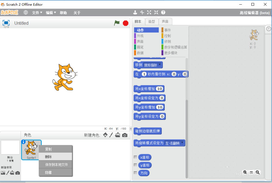
Task: Choose new sprite from library icon
Action: pyautogui.click(x=105, y=135)
